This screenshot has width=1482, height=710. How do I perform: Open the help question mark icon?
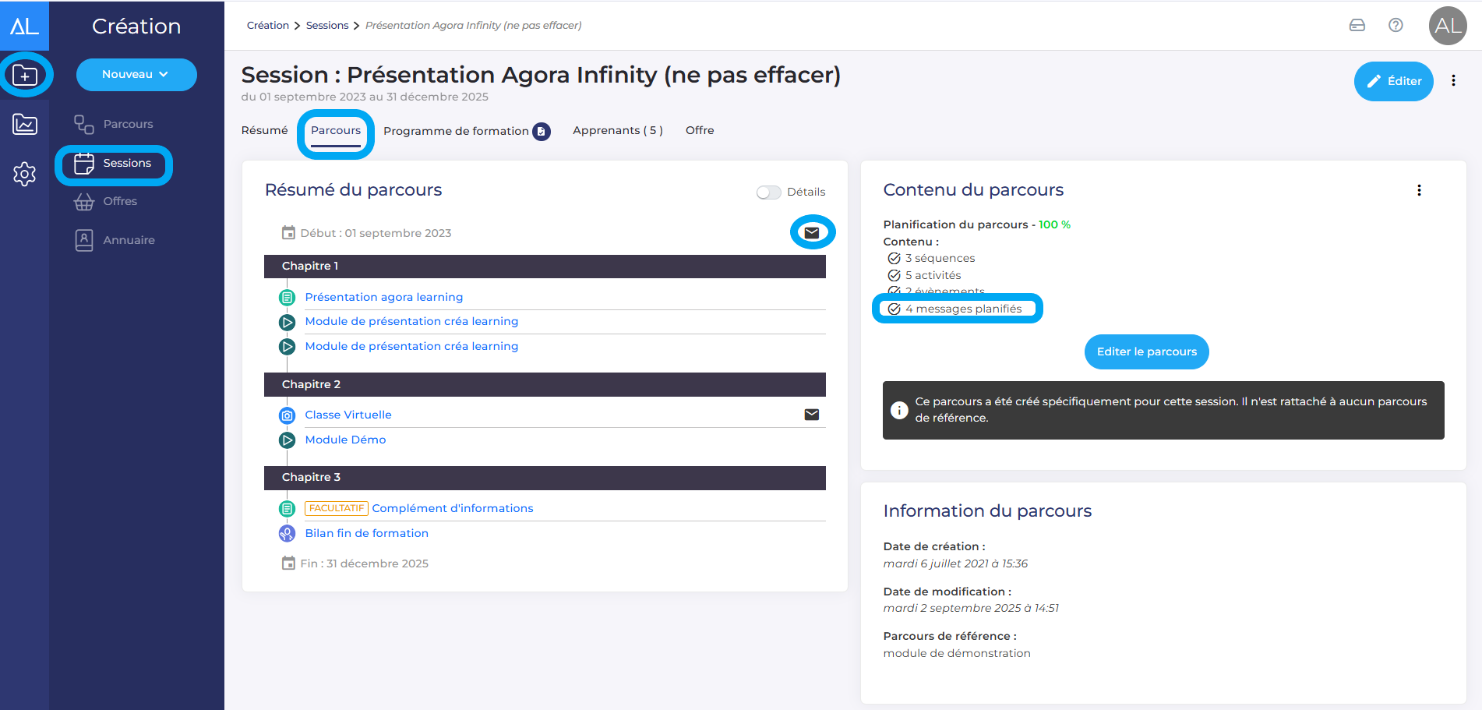[1396, 25]
